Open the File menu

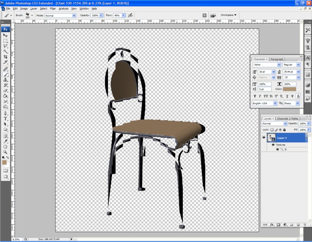click(8, 9)
